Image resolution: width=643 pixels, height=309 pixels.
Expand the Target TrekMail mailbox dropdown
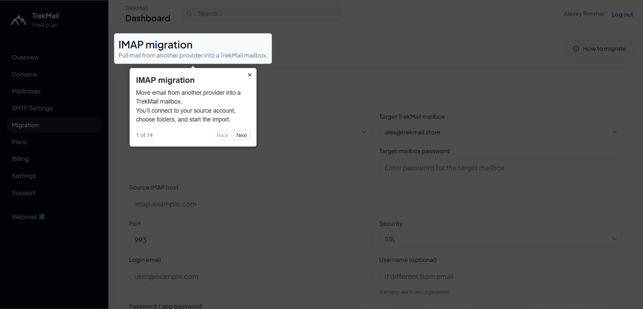501,132
